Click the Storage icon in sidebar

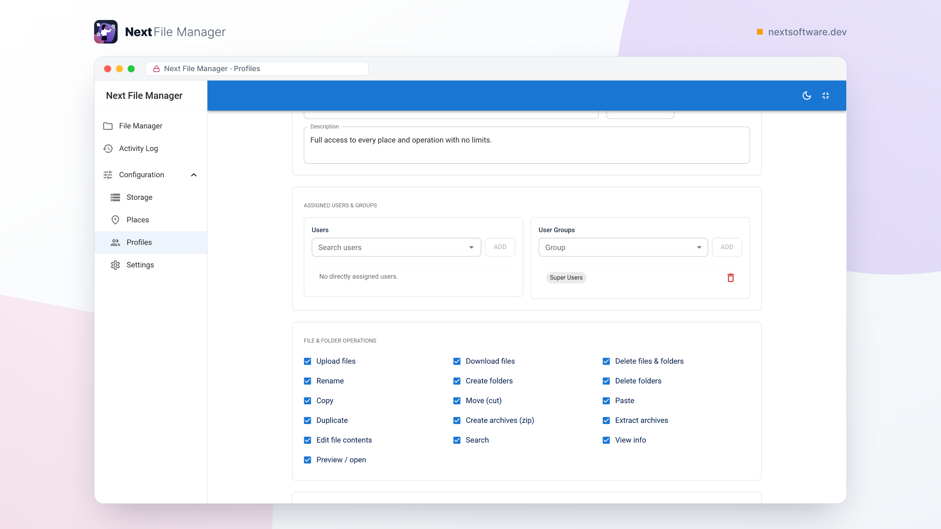click(x=116, y=197)
